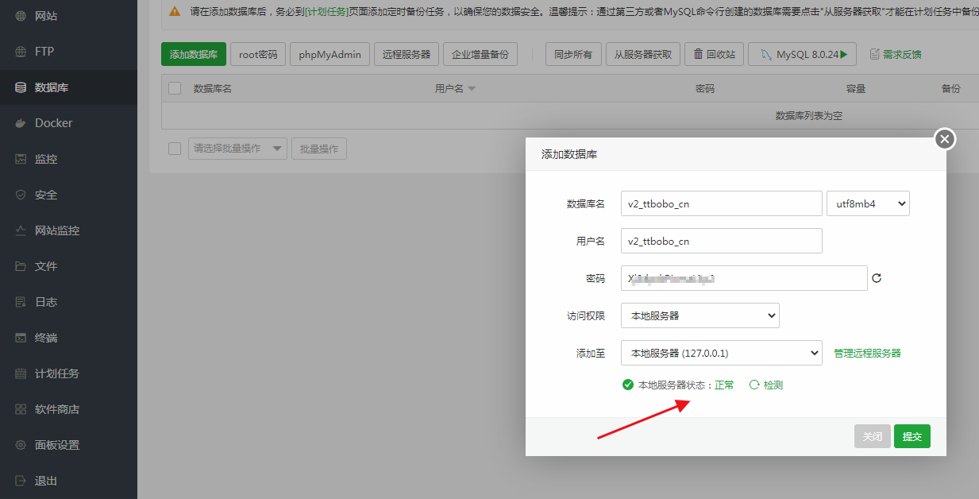Screen dimensions: 979x499
Task: Click the 数据库名 column header
Action: pos(213,88)
